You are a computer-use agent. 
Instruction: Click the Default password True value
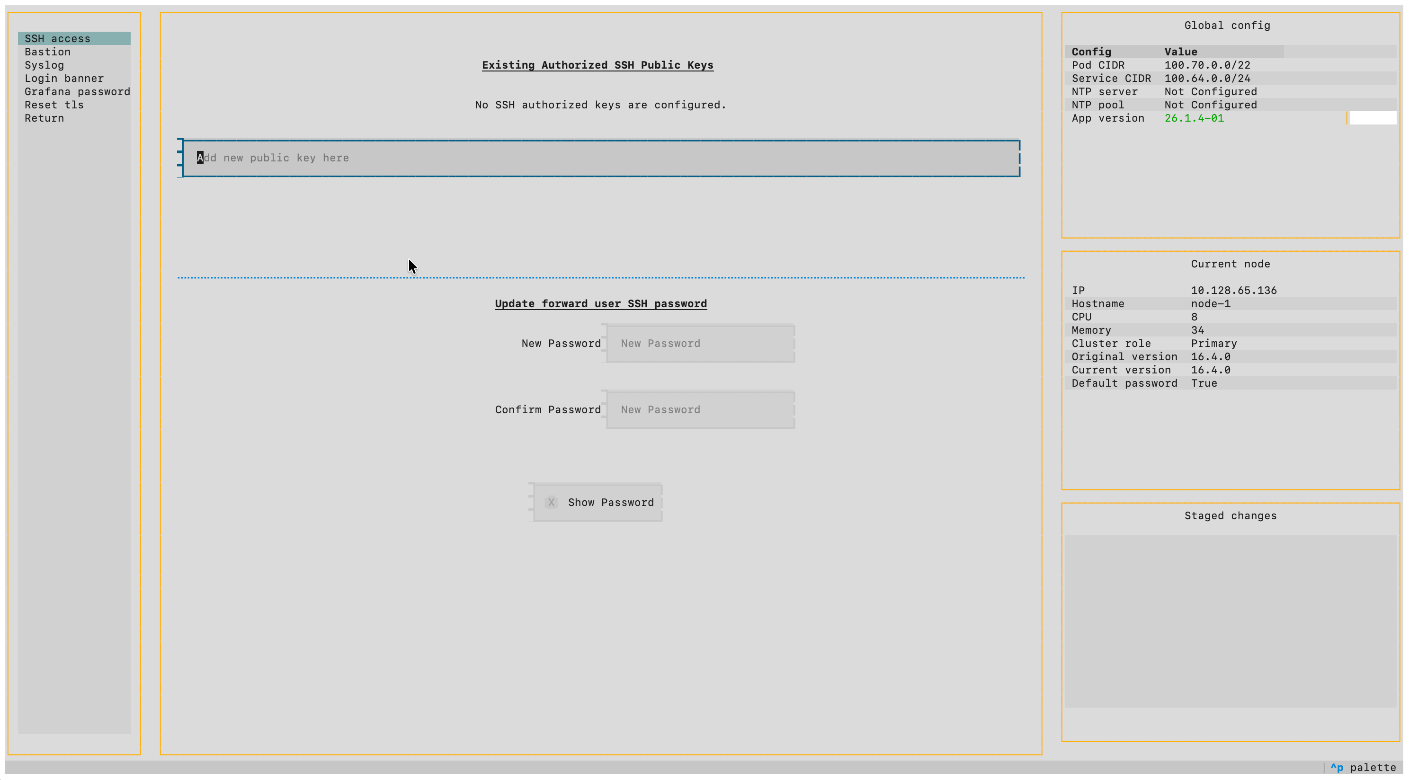[1204, 383]
